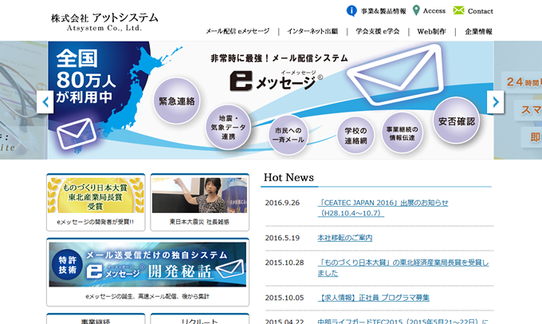Click the partial next slide on right
The width and height of the screenshot is (542, 324).
click(518, 101)
